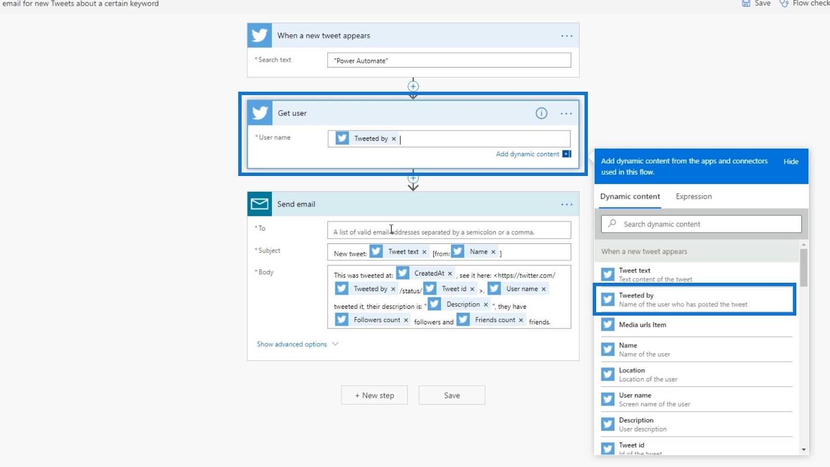Image resolution: width=830 pixels, height=467 pixels.
Task: Open the ellipsis menu for Send email
Action: [x=566, y=204]
